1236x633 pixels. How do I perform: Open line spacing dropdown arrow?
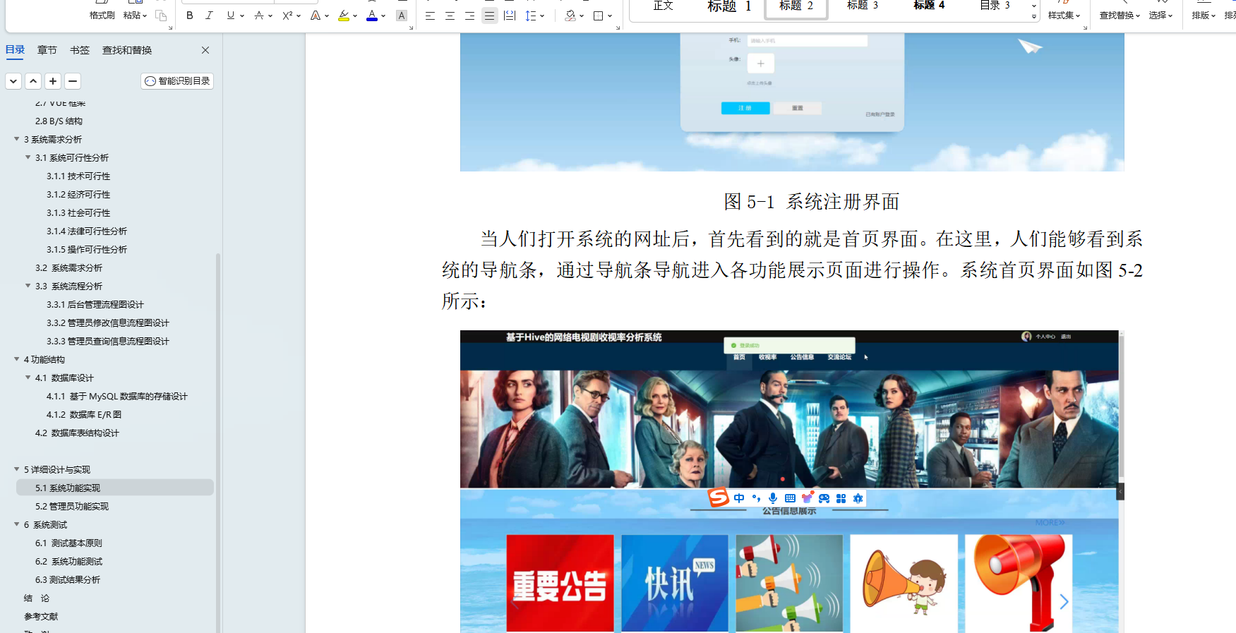[542, 16]
